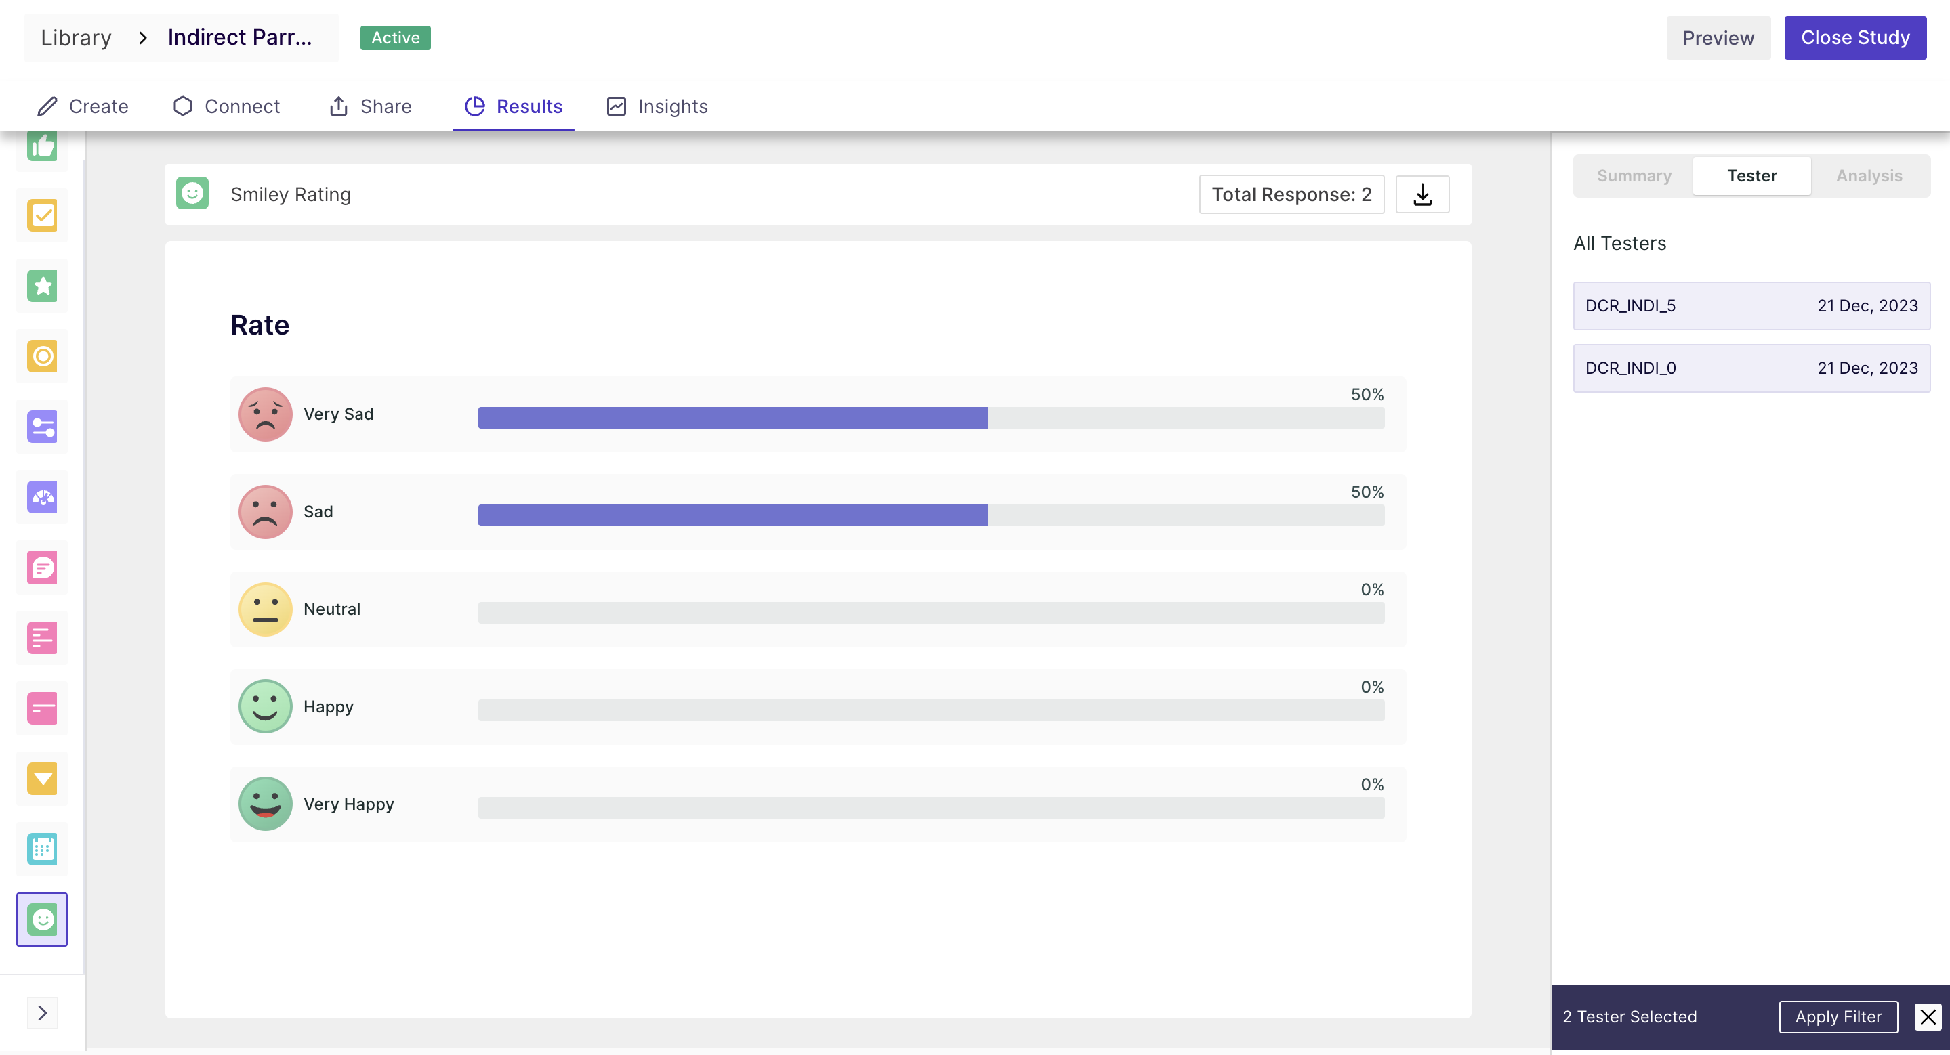Click the Sad face emoji

point(266,512)
